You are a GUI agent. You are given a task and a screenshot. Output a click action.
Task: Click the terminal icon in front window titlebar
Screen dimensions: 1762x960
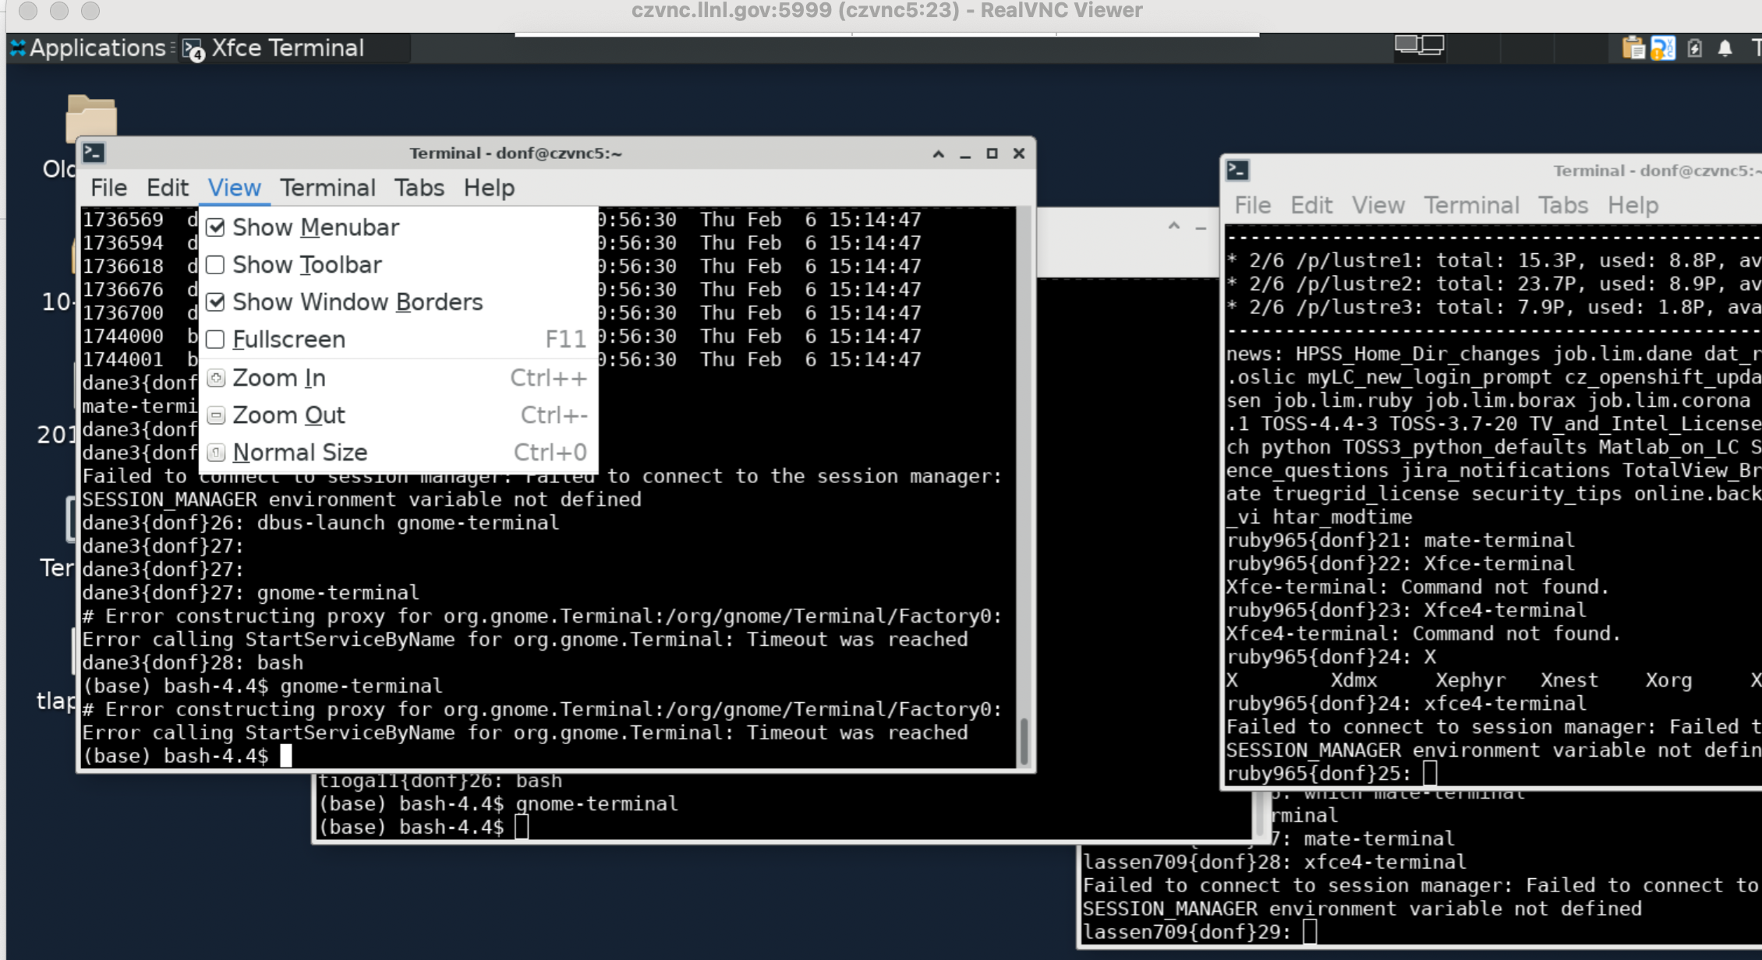coord(94,153)
